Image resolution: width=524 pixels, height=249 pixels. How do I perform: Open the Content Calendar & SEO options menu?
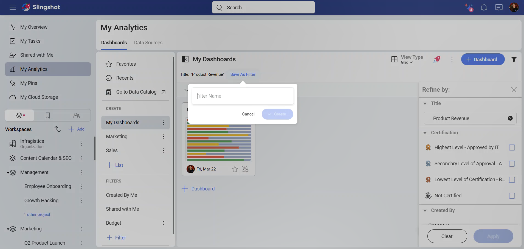81,158
